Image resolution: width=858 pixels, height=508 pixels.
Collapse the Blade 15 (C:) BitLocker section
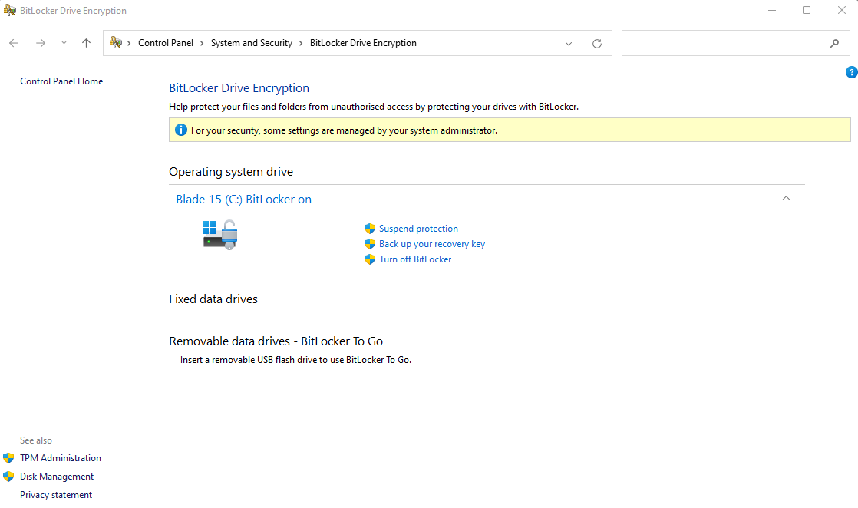(786, 198)
